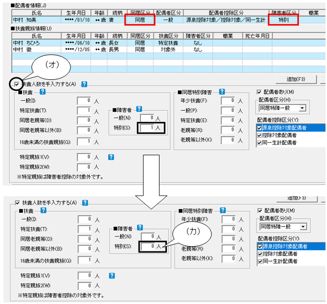
Task: Open help icon beside 特定親族1(V) in lower panel
Action: 112,276
